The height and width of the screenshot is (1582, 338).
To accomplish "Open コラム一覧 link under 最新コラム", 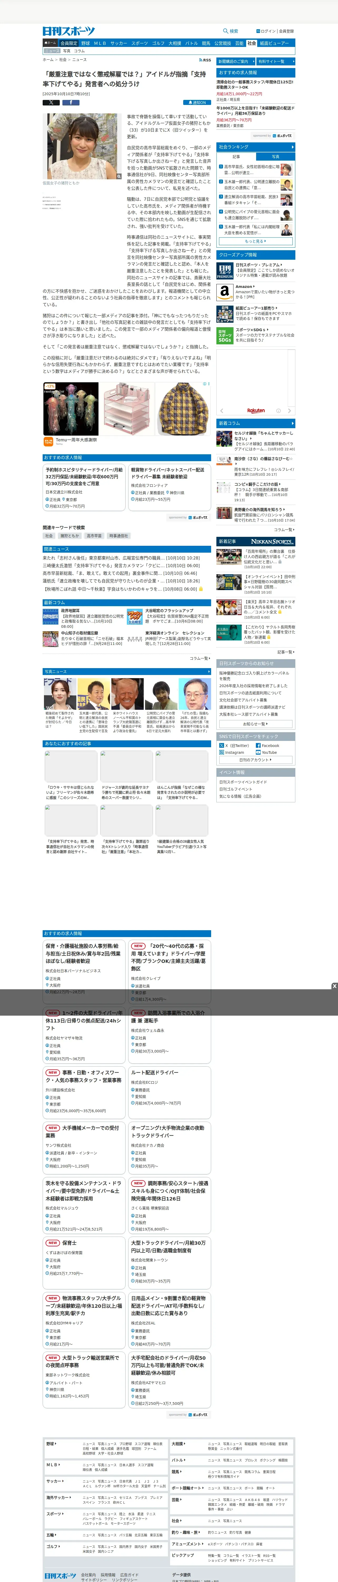I will tap(200, 658).
